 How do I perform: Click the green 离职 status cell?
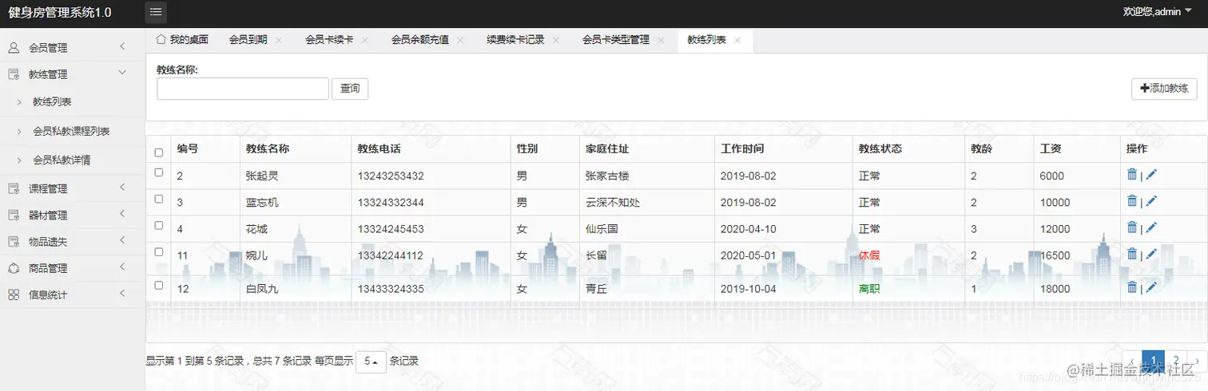tap(869, 289)
